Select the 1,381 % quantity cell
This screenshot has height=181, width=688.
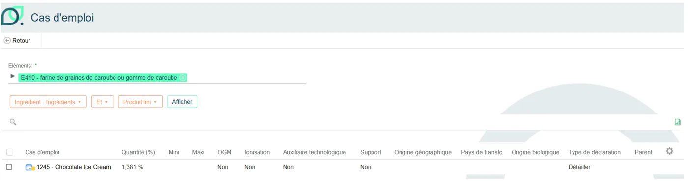[132, 167]
